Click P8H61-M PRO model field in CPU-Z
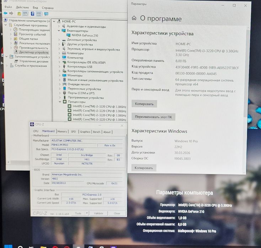The height and width of the screenshot is (248, 261). coord(74,145)
